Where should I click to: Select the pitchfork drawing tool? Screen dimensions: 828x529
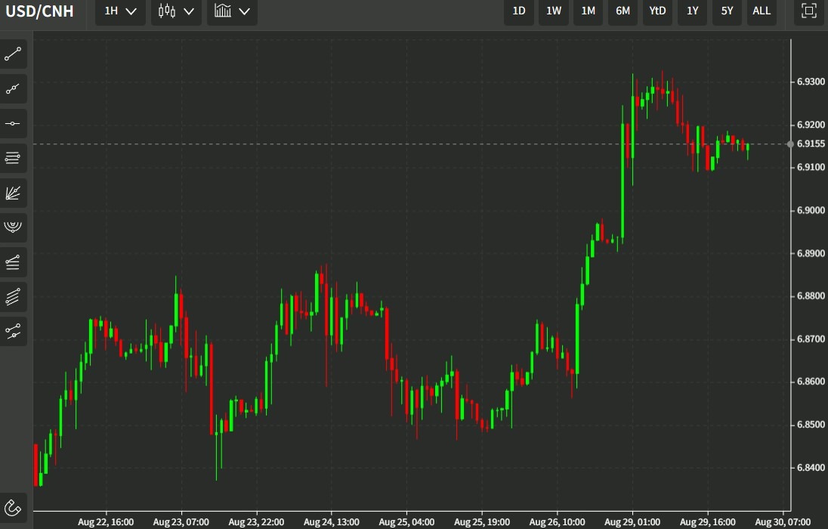coord(13,331)
